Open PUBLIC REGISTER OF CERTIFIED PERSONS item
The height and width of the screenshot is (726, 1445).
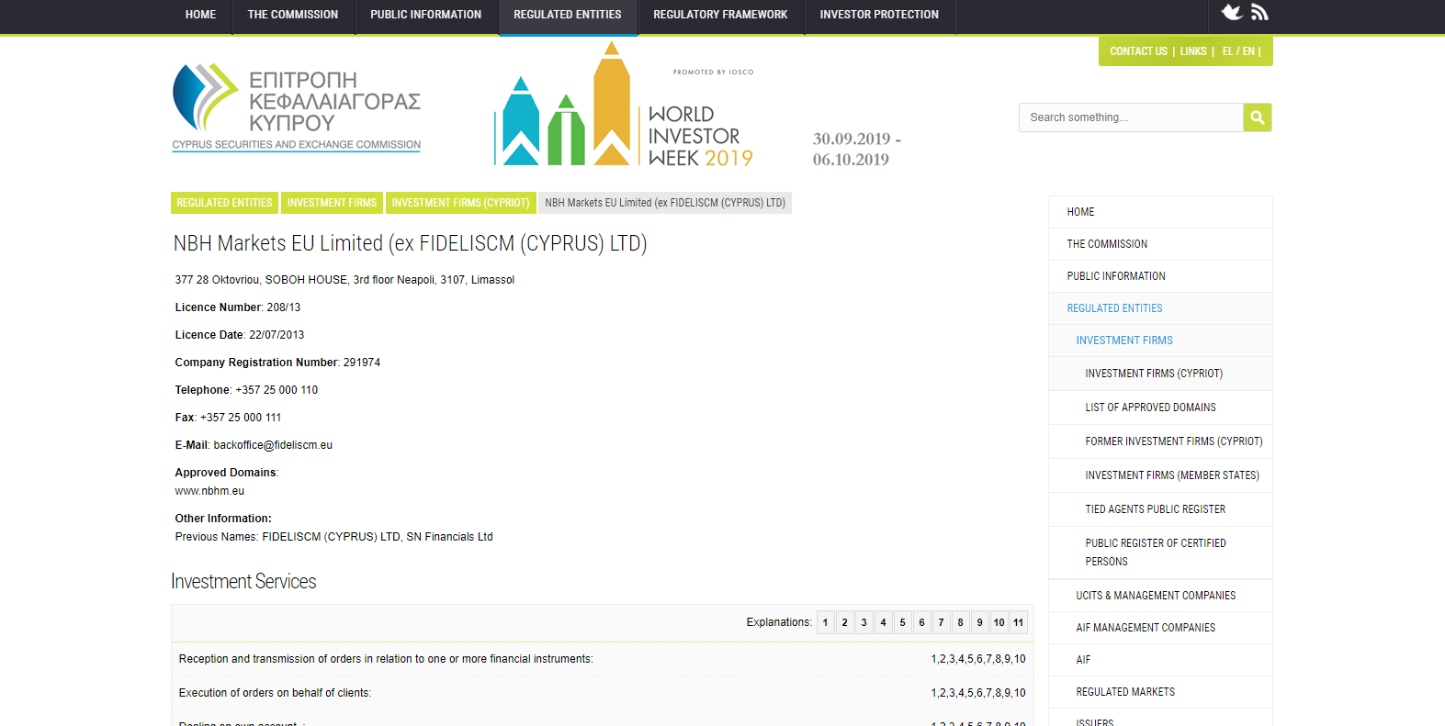[1160, 553]
